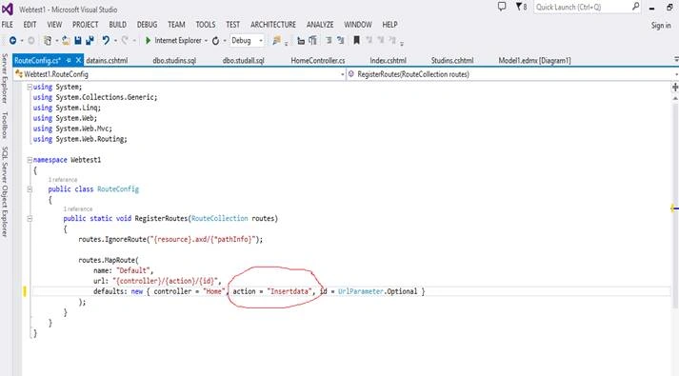Go to previous bookmark icon
679x376 pixels.
coord(369,40)
